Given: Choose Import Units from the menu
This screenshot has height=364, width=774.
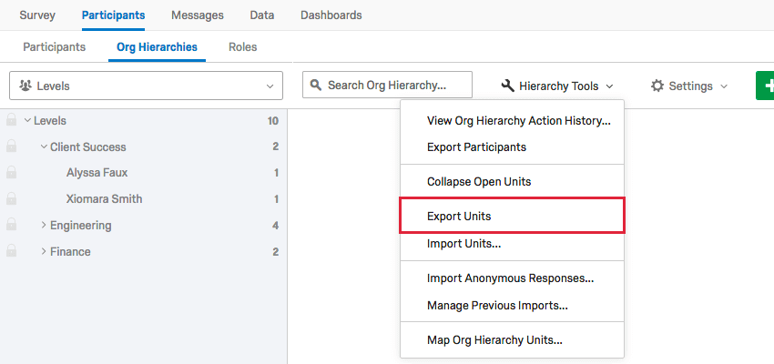Looking at the screenshot, I should (x=463, y=243).
